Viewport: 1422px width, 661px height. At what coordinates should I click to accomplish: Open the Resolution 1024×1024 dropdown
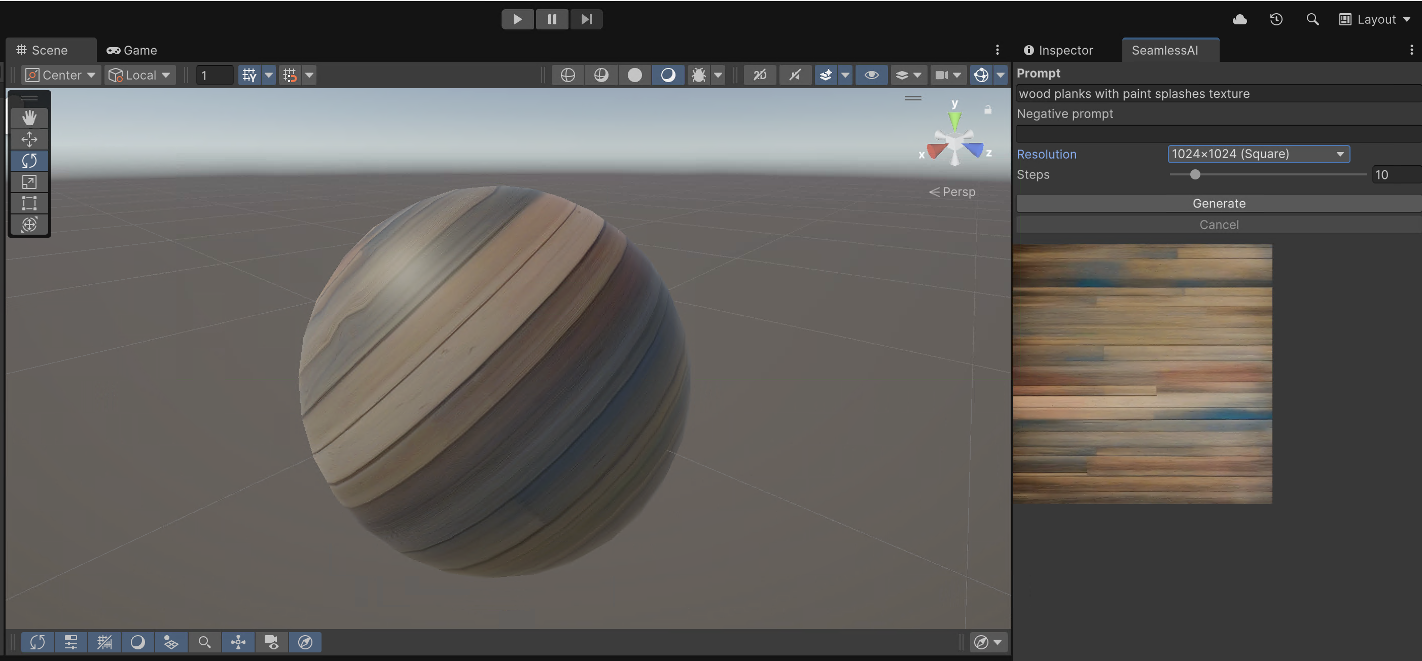point(1258,154)
